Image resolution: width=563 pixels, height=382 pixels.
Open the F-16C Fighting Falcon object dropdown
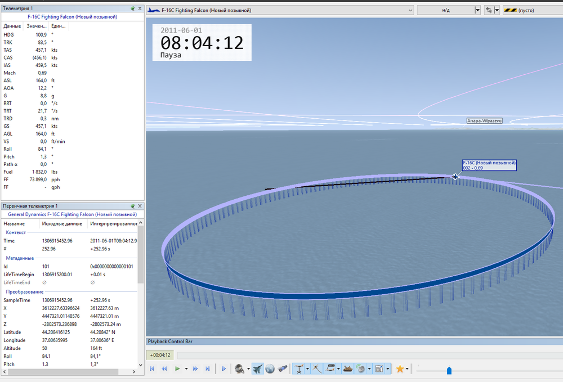(411, 10)
